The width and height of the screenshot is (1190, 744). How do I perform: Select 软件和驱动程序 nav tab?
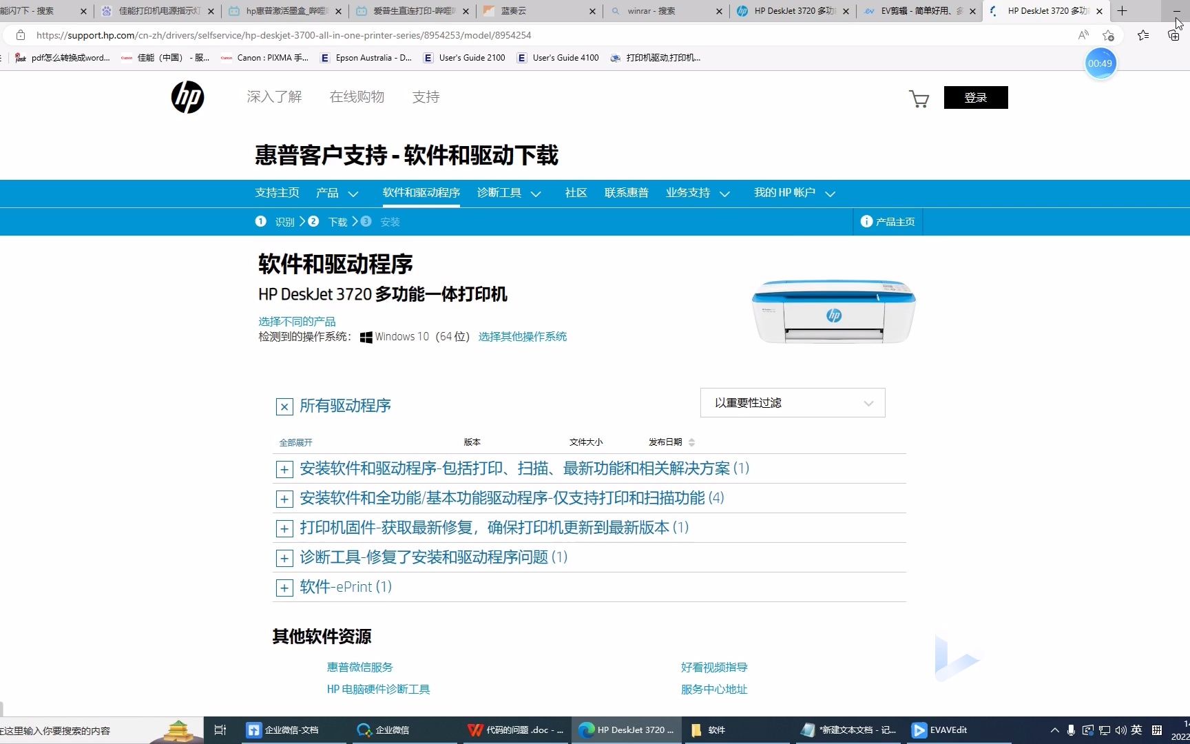421,193
